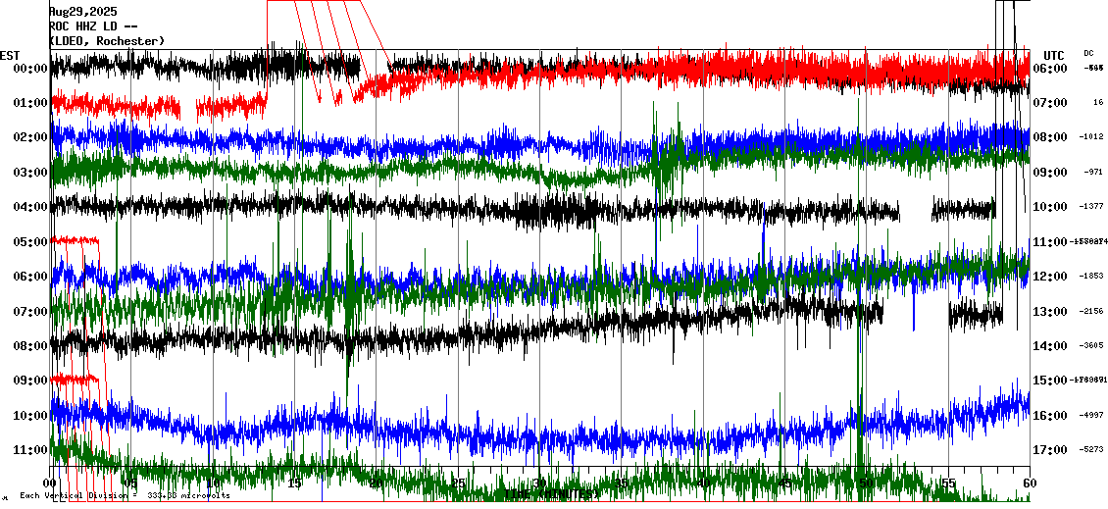Click the 55 minute tick on the bottom axis
Viewport: 1108px width, 509px height.
947,484
